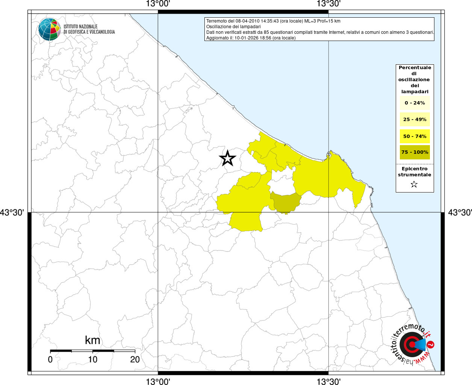This screenshot has width=472, height=385.
Task: Click the Istituto Nazionale di Geofisica text
Action: click(89, 29)
